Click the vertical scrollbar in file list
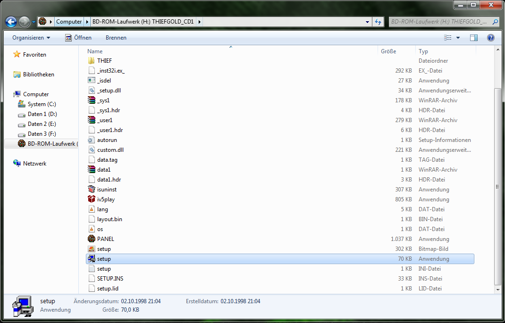The width and height of the screenshot is (505, 323). (497, 187)
